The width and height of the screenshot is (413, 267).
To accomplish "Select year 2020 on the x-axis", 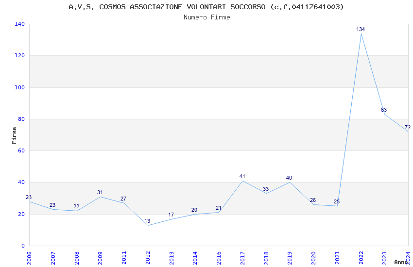I will coord(313,258).
